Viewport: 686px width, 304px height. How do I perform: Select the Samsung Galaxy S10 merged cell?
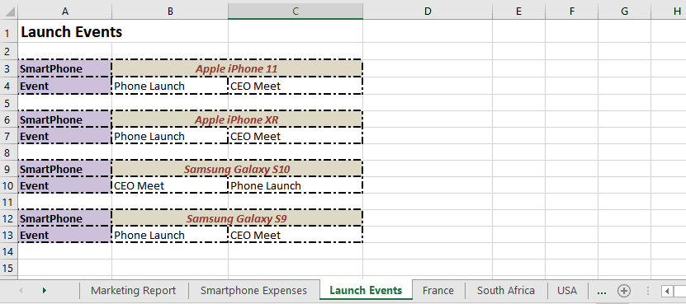(x=237, y=169)
